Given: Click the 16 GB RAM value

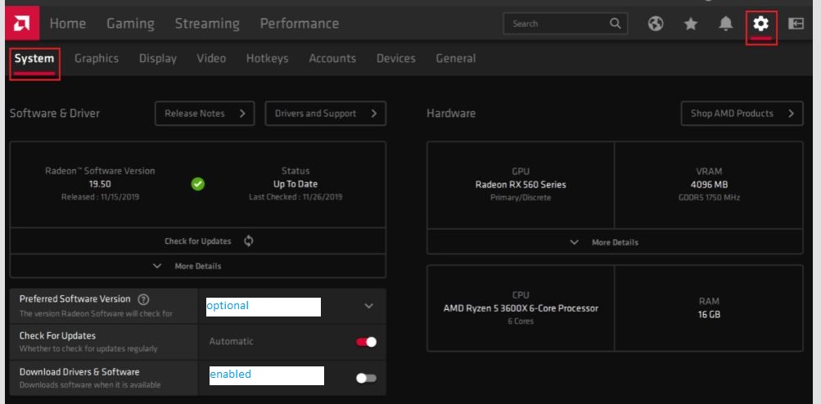Looking at the screenshot, I should click(709, 315).
